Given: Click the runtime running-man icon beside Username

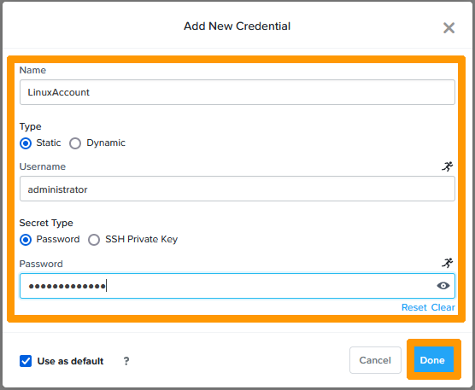Looking at the screenshot, I should pos(447,166).
